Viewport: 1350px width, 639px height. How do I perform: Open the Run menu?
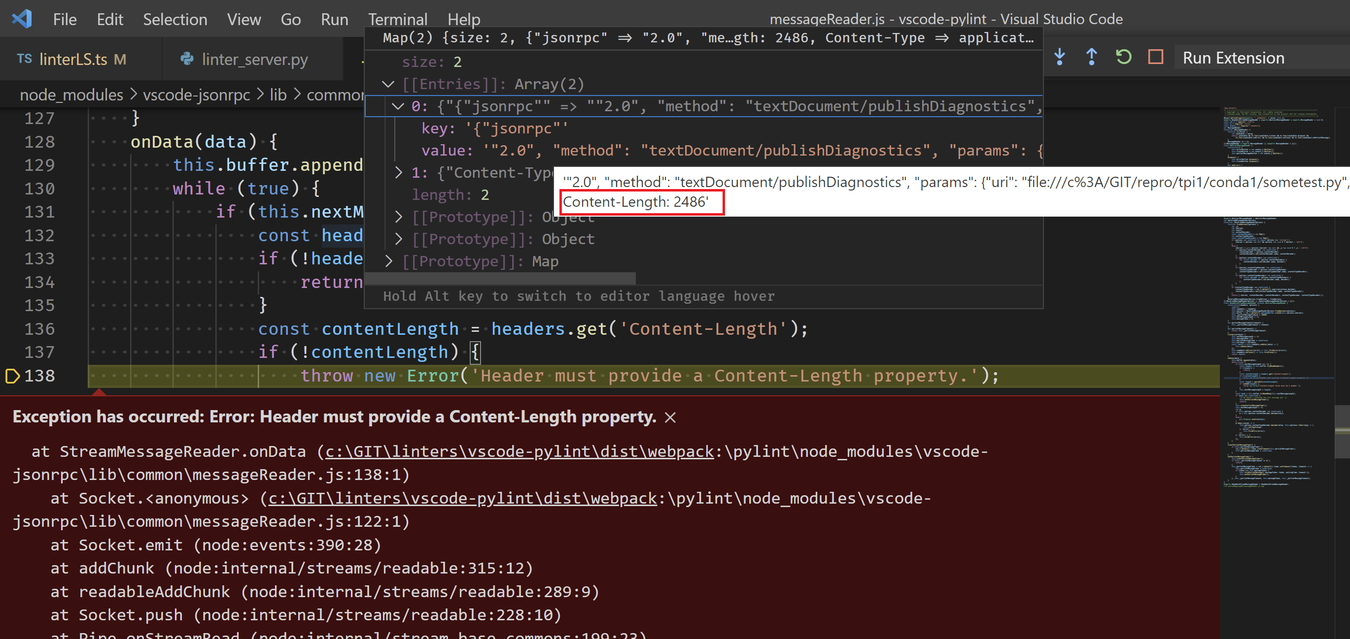point(334,19)
